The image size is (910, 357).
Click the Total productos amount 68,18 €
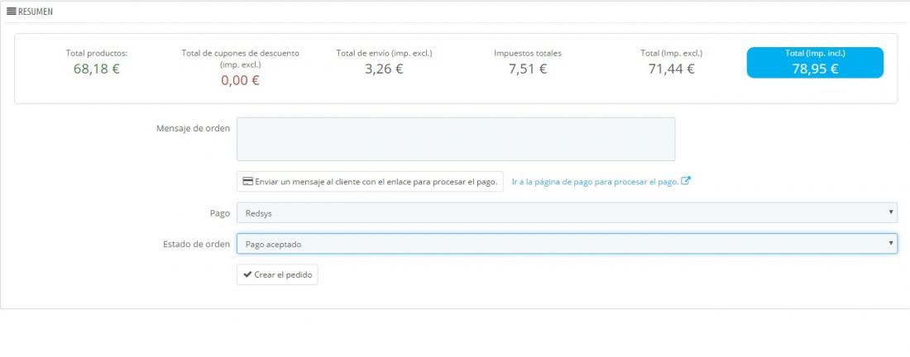(x=96, y=69)
